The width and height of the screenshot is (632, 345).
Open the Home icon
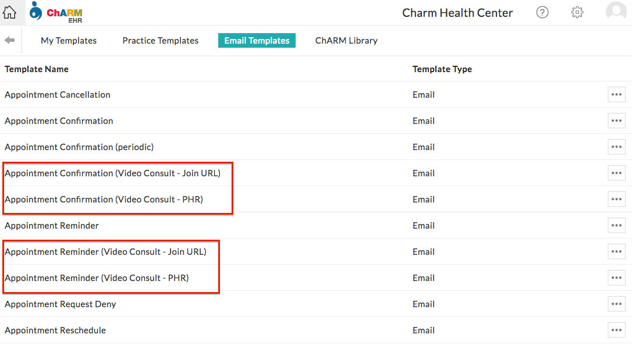point(8,12)
